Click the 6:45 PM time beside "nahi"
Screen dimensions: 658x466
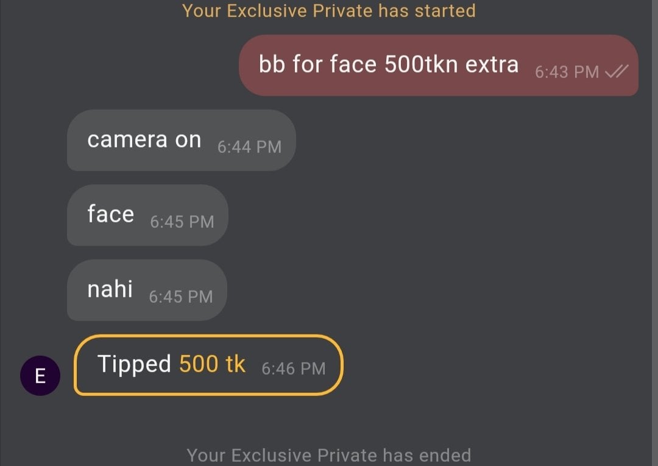click(181, 297)
